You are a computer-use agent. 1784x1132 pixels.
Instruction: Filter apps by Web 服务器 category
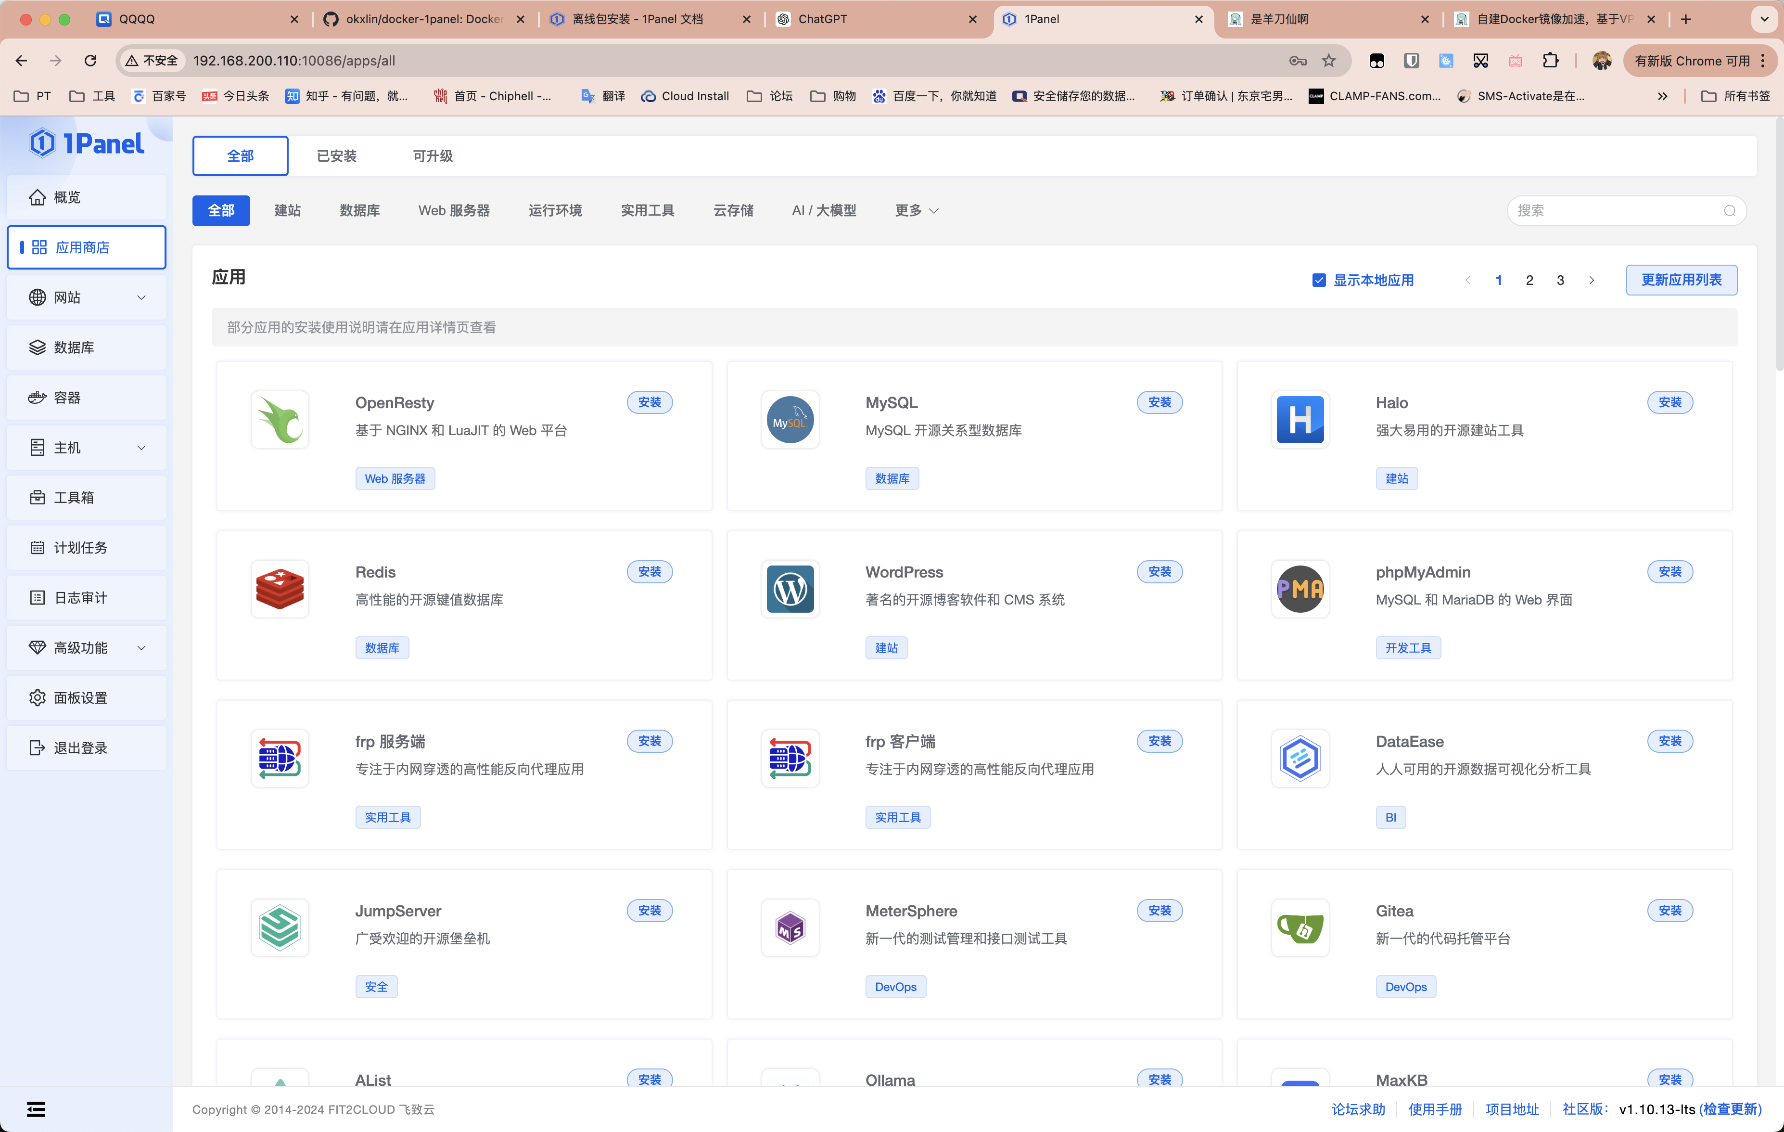[x=454, y=210]
